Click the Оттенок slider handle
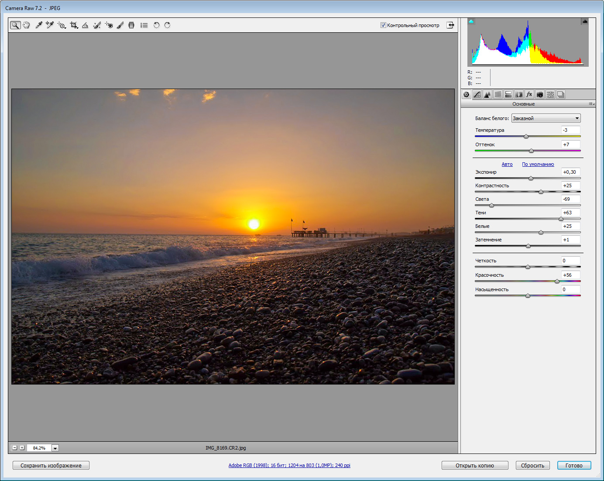The height and width of the screenshot is (481, 604). (531, 151)
